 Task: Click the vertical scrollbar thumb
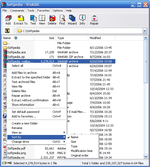146,62
